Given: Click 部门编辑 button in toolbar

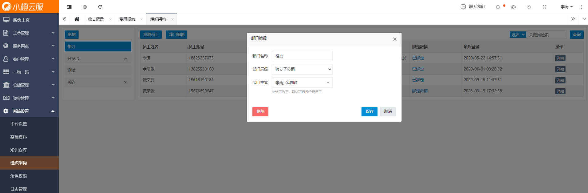Looking at the screenshot, I should click(177, 34).
